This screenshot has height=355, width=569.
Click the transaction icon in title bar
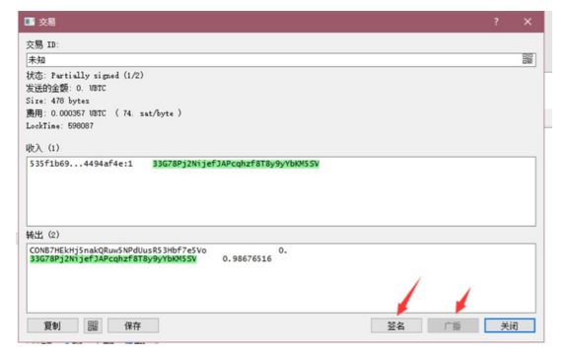click(x=30, y=22)
